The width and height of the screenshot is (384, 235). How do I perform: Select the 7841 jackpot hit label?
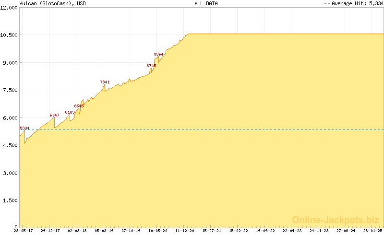(x=105, y=82)
